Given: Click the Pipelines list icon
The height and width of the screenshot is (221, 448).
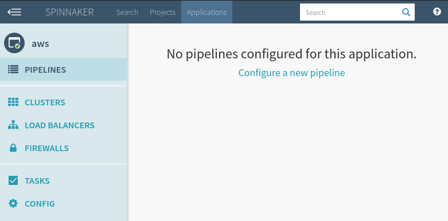Looking at the screenshot, I should click(x=13, y=69).
